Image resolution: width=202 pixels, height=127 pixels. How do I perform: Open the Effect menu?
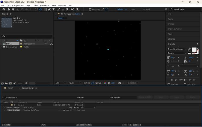pos(35,5)
